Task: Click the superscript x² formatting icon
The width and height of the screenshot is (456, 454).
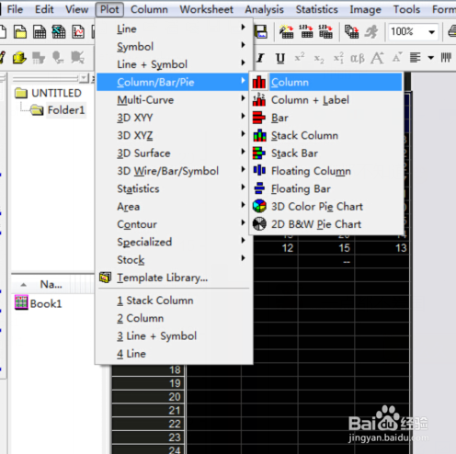Action: (x=300, y=57)
